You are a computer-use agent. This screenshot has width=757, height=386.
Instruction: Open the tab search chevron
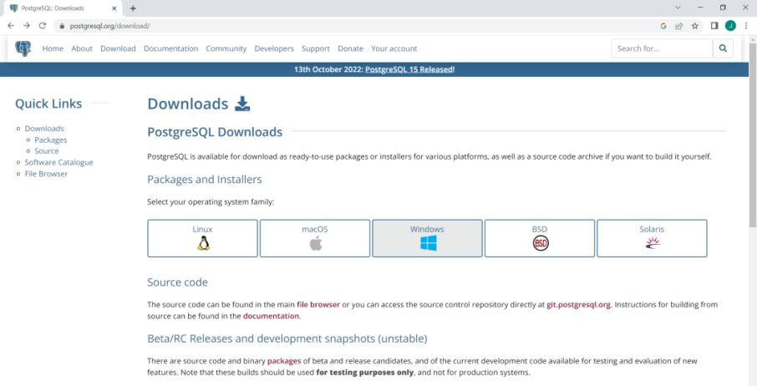pos(678,8)
